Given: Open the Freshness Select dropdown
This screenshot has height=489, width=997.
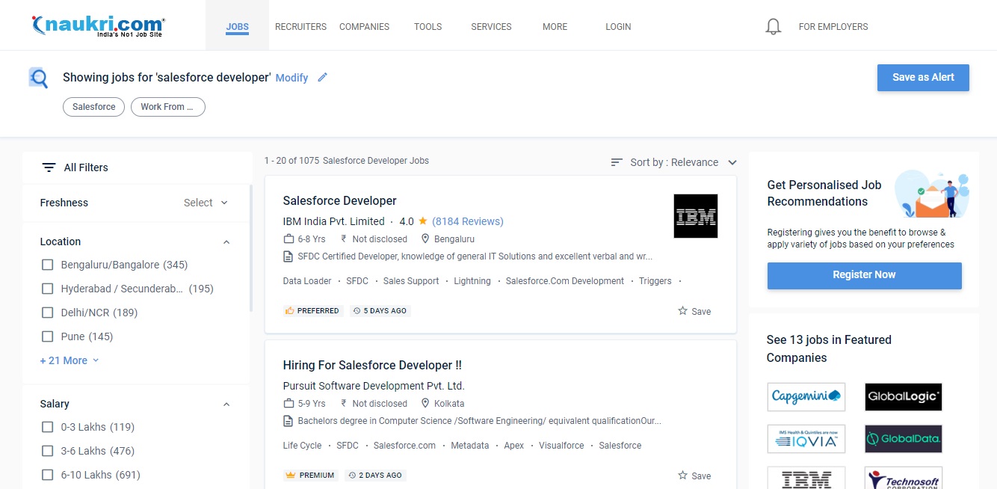Looking at the screenshot, I should tap(206, 203).
